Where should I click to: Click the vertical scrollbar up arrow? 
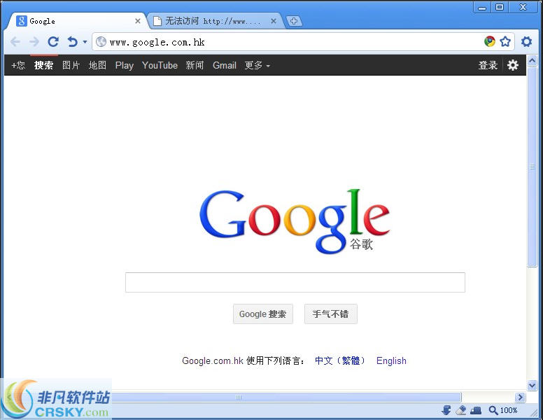(532, 61)
